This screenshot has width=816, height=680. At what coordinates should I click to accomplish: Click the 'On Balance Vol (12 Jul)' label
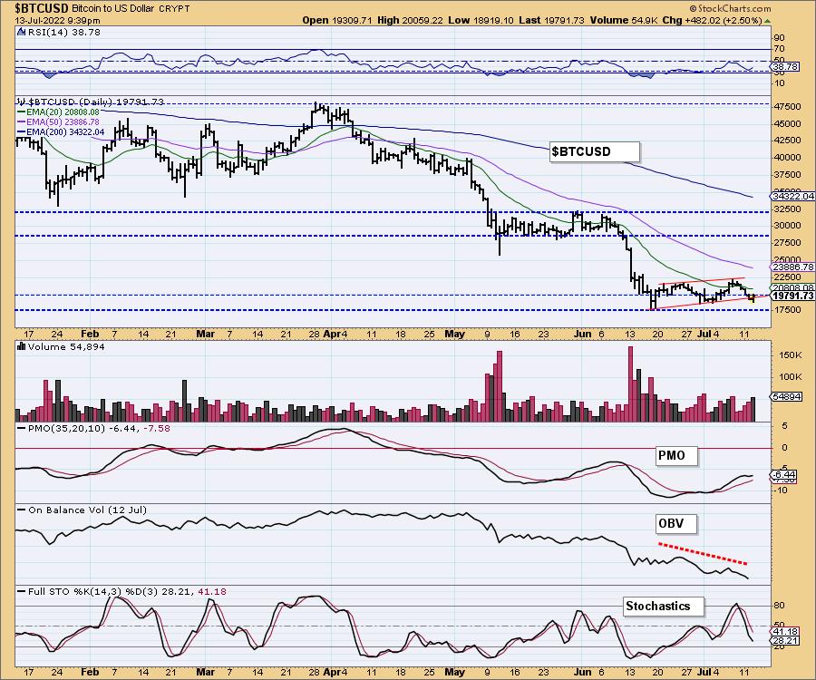[87, 510]
